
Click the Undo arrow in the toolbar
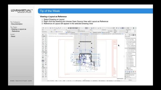point(46,28)
